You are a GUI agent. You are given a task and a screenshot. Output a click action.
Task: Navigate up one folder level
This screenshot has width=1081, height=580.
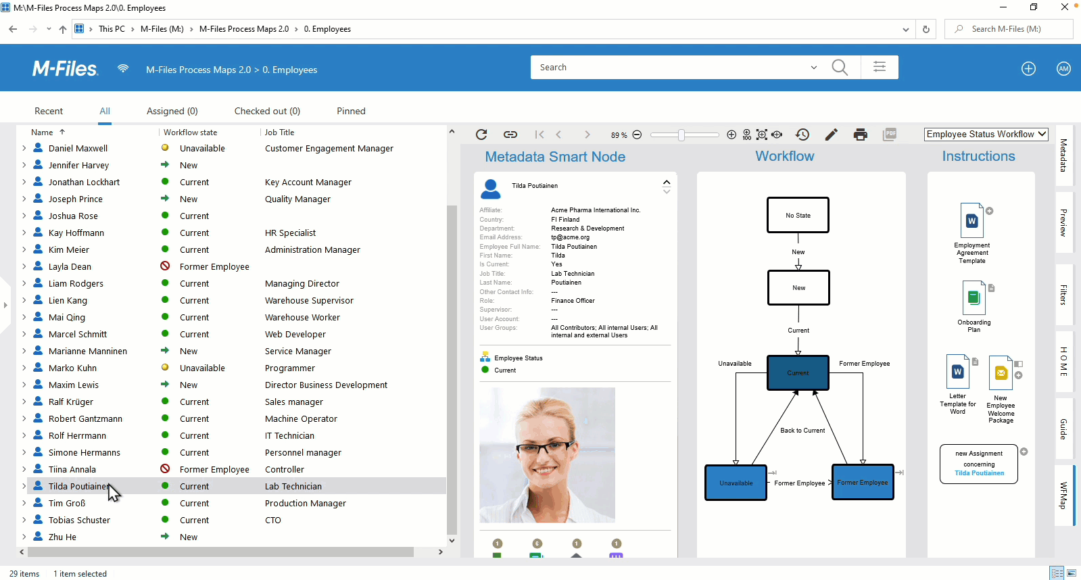pos(63,29)
